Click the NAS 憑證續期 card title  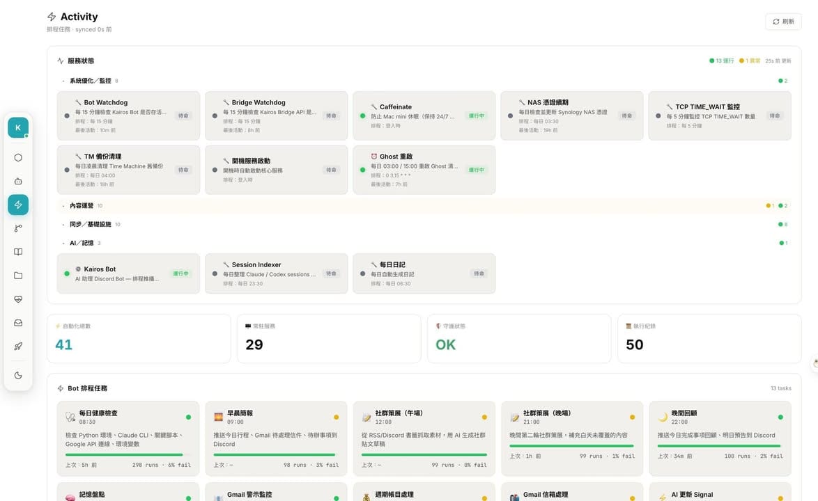(x=548, y=102)
